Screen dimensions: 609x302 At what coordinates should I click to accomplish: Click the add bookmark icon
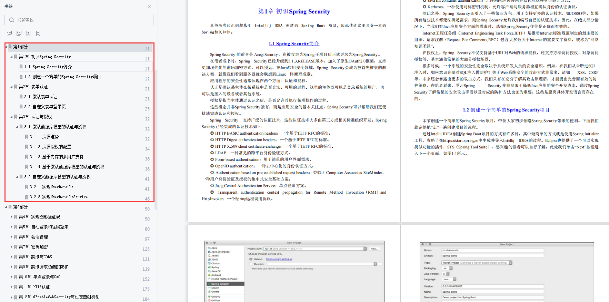(x=29, y=33)
